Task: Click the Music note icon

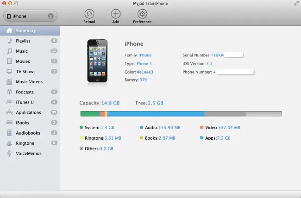Action: pyautogui.click(x=9, y=51)
